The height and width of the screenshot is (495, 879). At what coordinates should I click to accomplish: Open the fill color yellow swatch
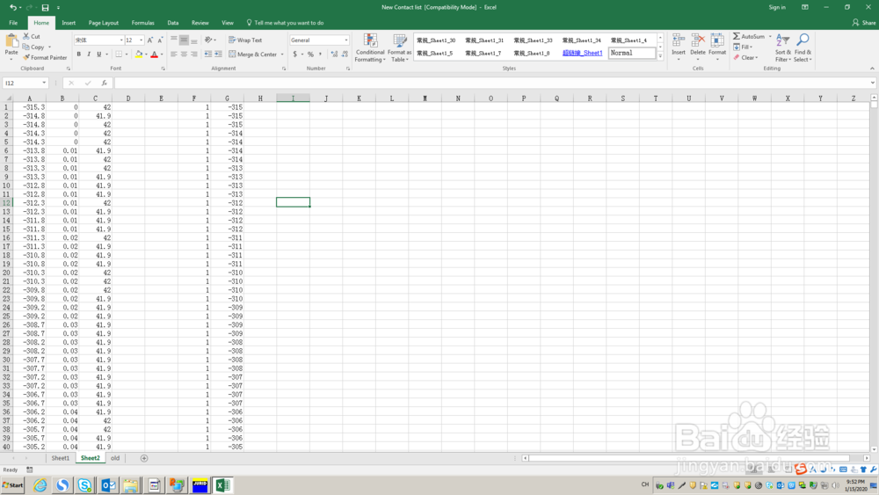tap(139, 55)
